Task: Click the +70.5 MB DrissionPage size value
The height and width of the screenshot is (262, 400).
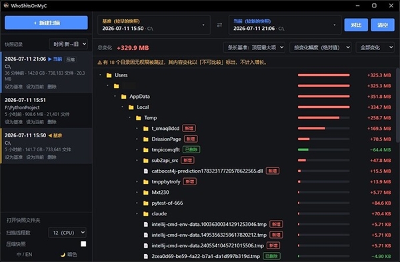Action: click(x=381, y=139)
